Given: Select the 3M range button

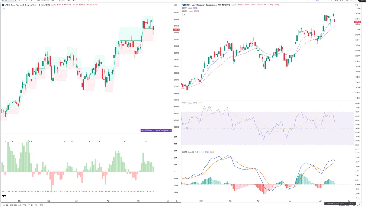Looking at the screenshot, I should click(x=15, y=205).
